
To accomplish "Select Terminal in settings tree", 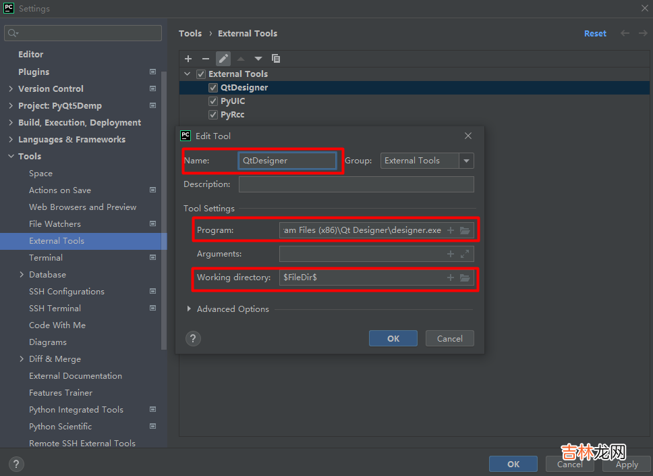I will pos(46,257).
